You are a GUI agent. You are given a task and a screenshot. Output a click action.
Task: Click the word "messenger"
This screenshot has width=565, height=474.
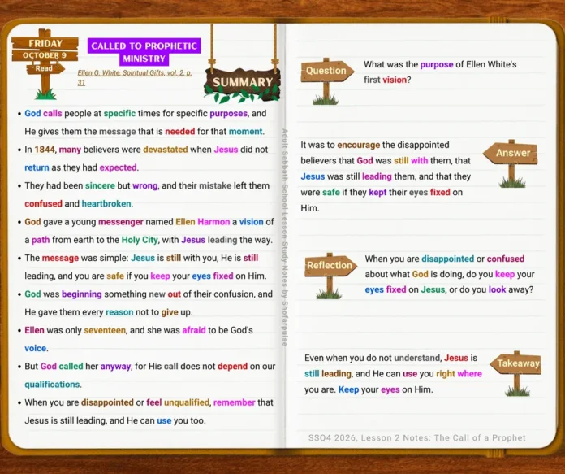tap(121, 222)
